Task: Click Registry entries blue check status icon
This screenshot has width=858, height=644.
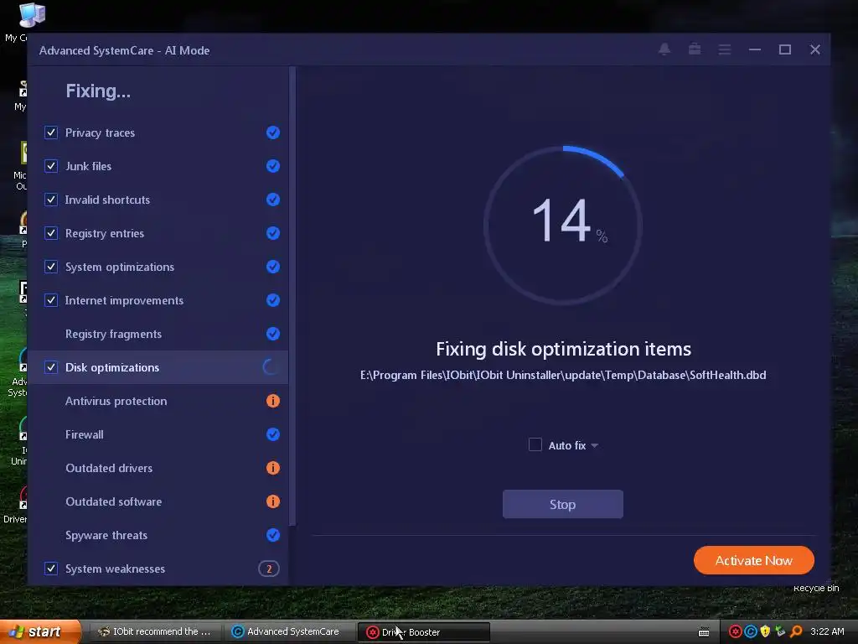Action: 273,233
